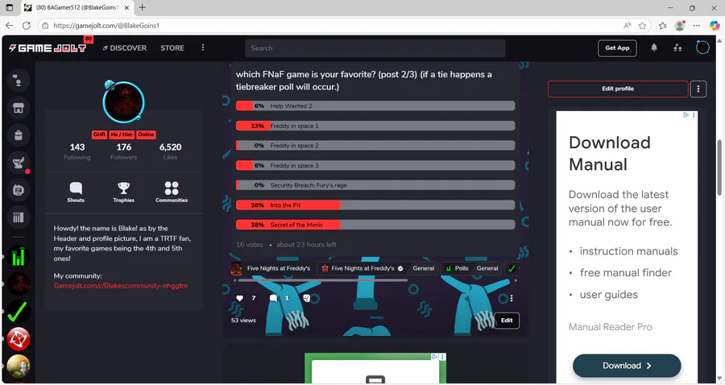View the 143 Following list
This screenshot has width=725, height=385.
pyautogui.click(x=77, y=151)
